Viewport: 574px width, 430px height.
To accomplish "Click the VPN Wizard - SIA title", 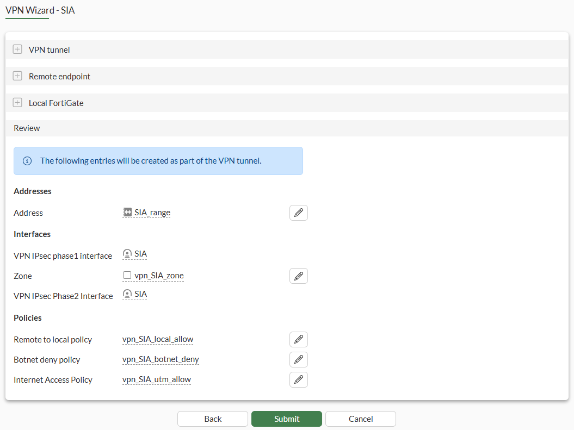I will (40, 10).
